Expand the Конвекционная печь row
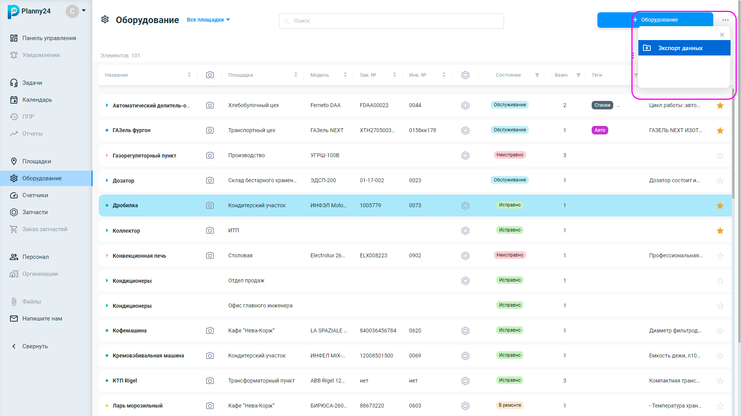Image resolution: width=741 pixels, height=416 pixels. pyautogui.click(x=107, y=255)
